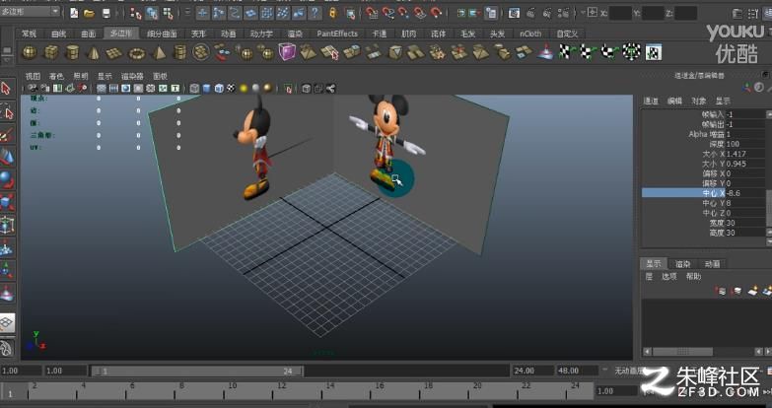This screenshot has width=772, height=408.
Task: Click the UV editor shelf icon
Action: 654,52
